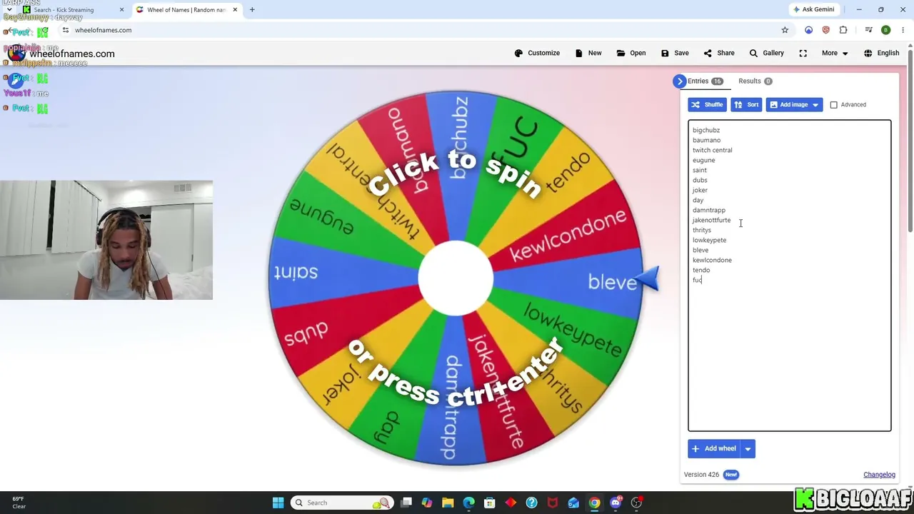
Task: Spin the wheel by clicking its center
Action: point(456,278)
